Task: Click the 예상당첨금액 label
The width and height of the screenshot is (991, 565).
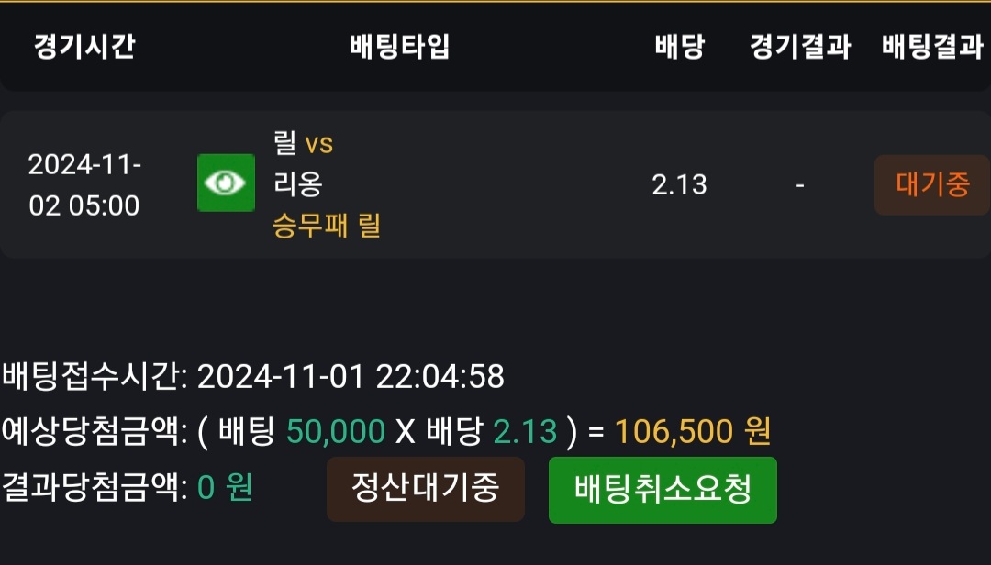Action: (x=95, y=431)
